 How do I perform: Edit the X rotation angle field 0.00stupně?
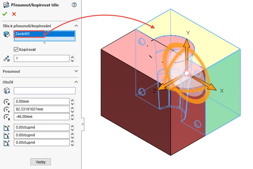[41, 127]
